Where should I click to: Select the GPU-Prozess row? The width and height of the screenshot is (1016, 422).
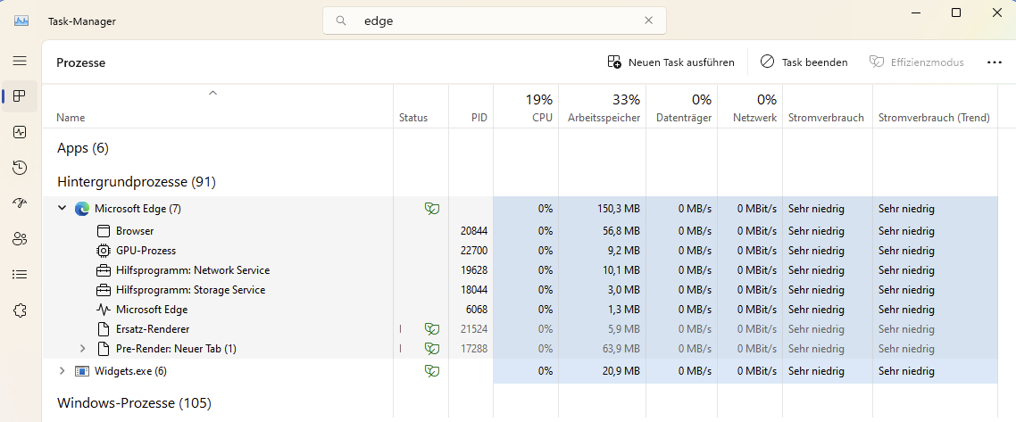(146, 251)
